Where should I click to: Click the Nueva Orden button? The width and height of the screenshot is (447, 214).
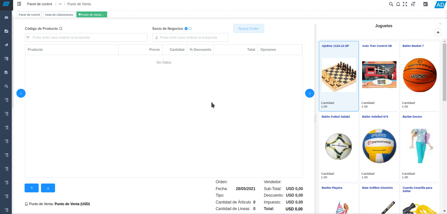(248, 29)
